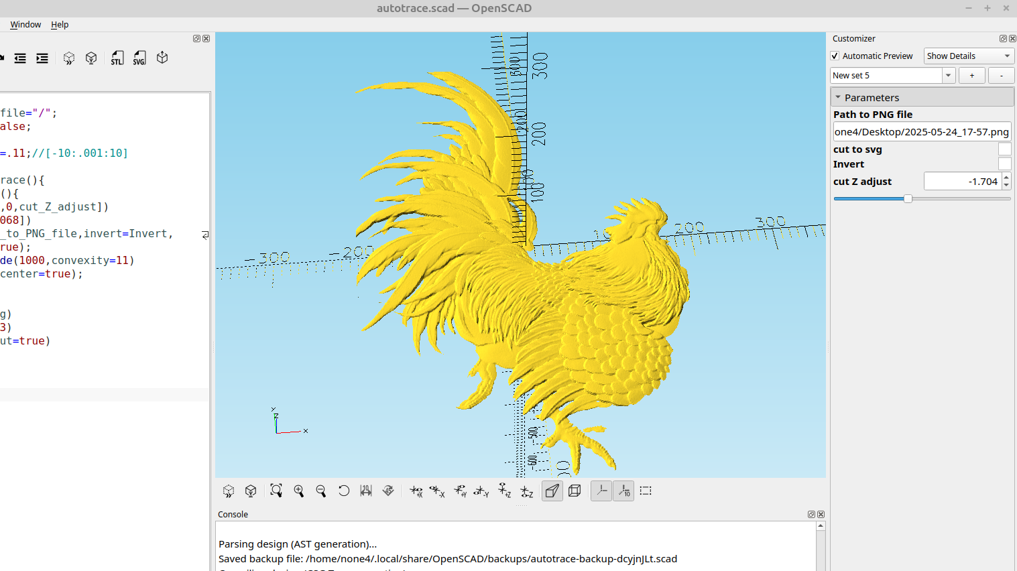Click Render icon in the viewport toolbar
The image size is (1017, 571).
[251, 491]
